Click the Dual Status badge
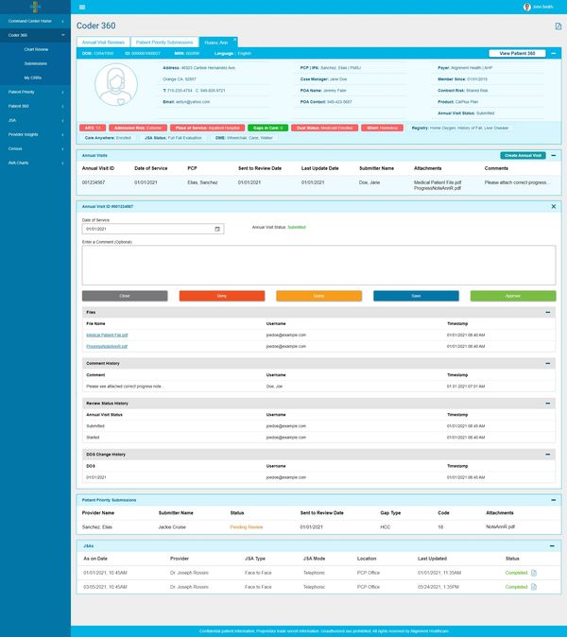Screen dimensions: 567x637 pos(324,128)
